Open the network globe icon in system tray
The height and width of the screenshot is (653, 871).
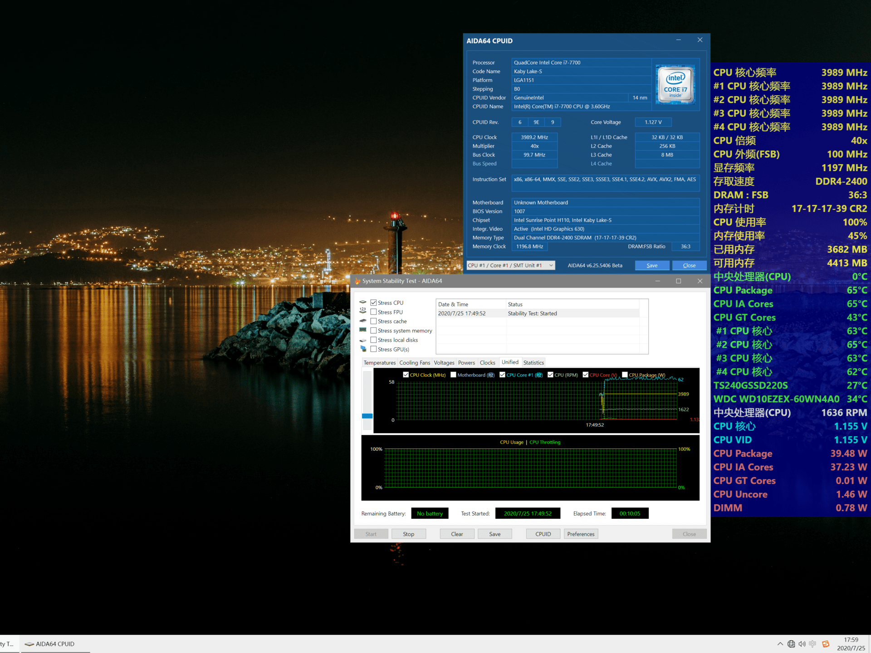pyautogui.click(x=791, y=644)
